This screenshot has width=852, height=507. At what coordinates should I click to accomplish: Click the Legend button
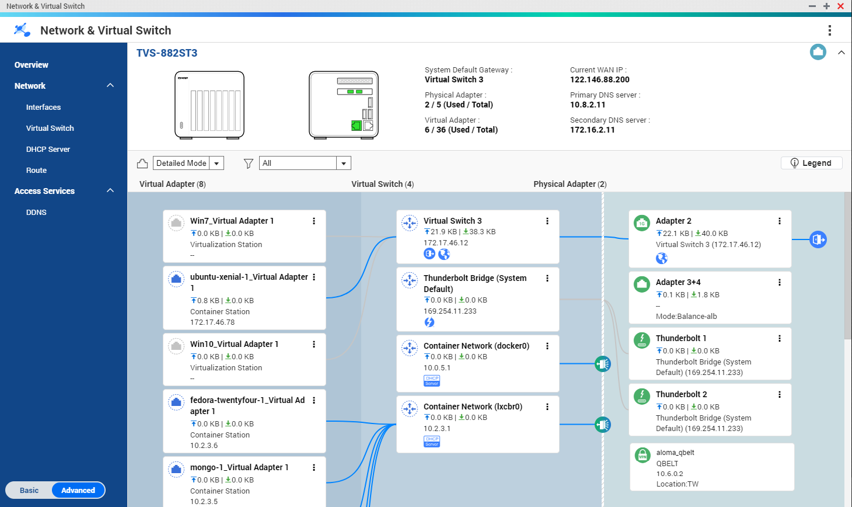tap(811, 163)
